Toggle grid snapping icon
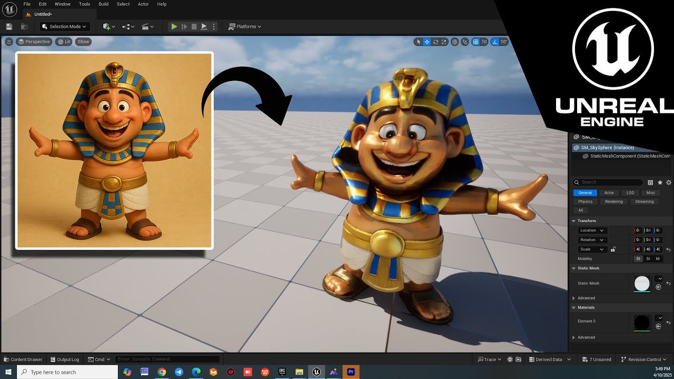 click(476, 42)
